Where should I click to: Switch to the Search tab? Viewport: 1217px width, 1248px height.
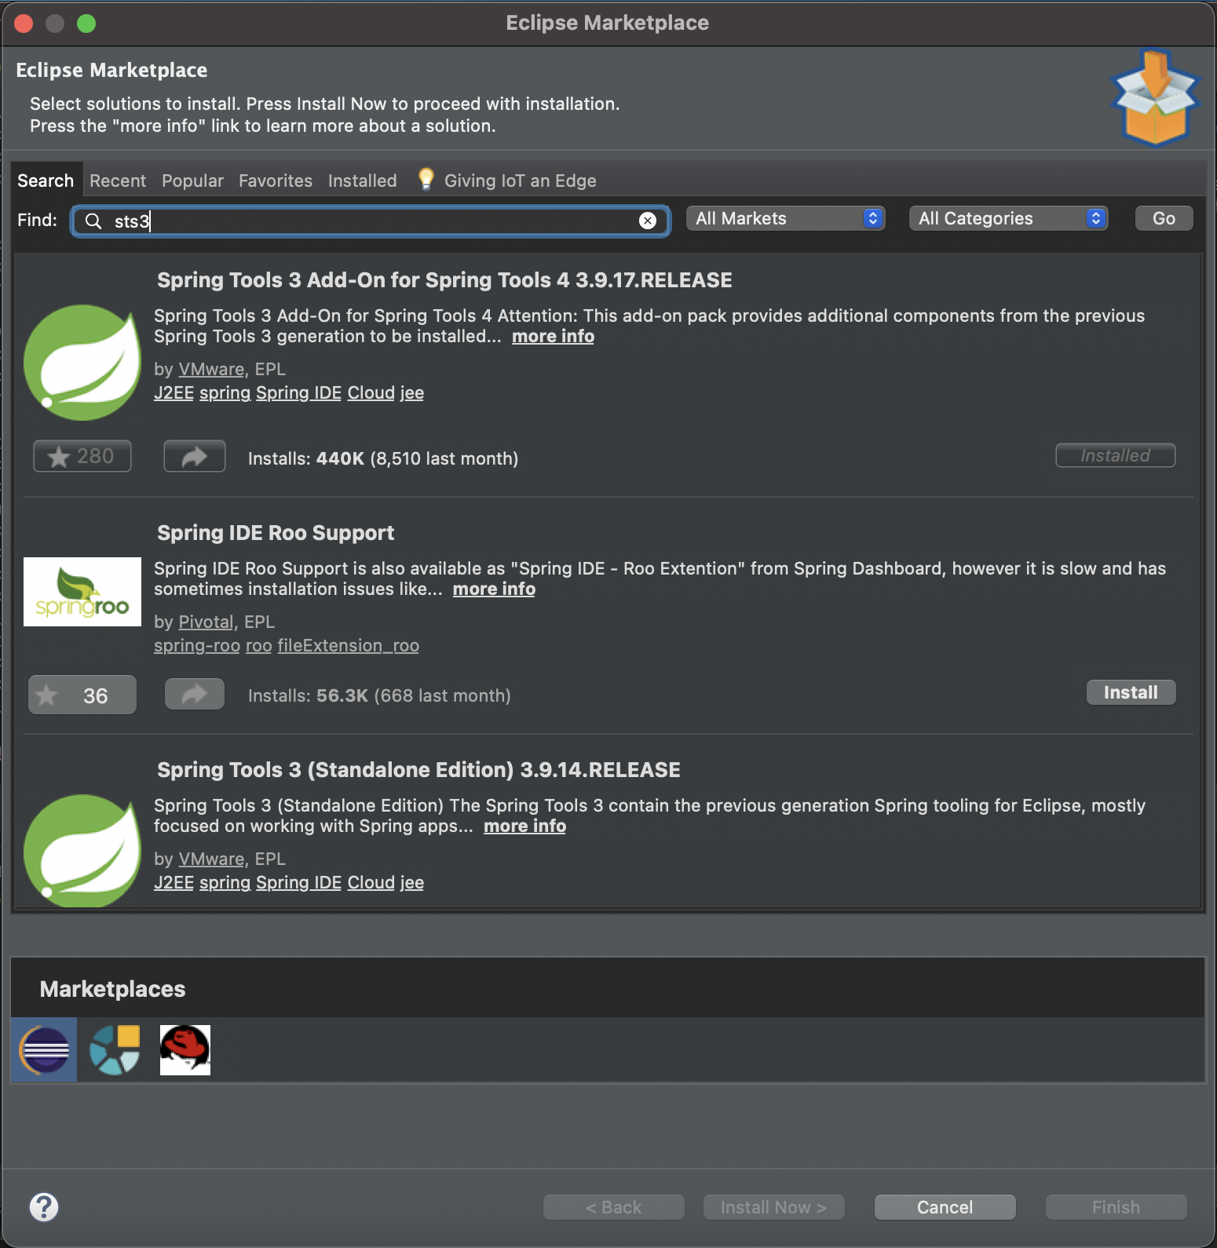(46, 181)
